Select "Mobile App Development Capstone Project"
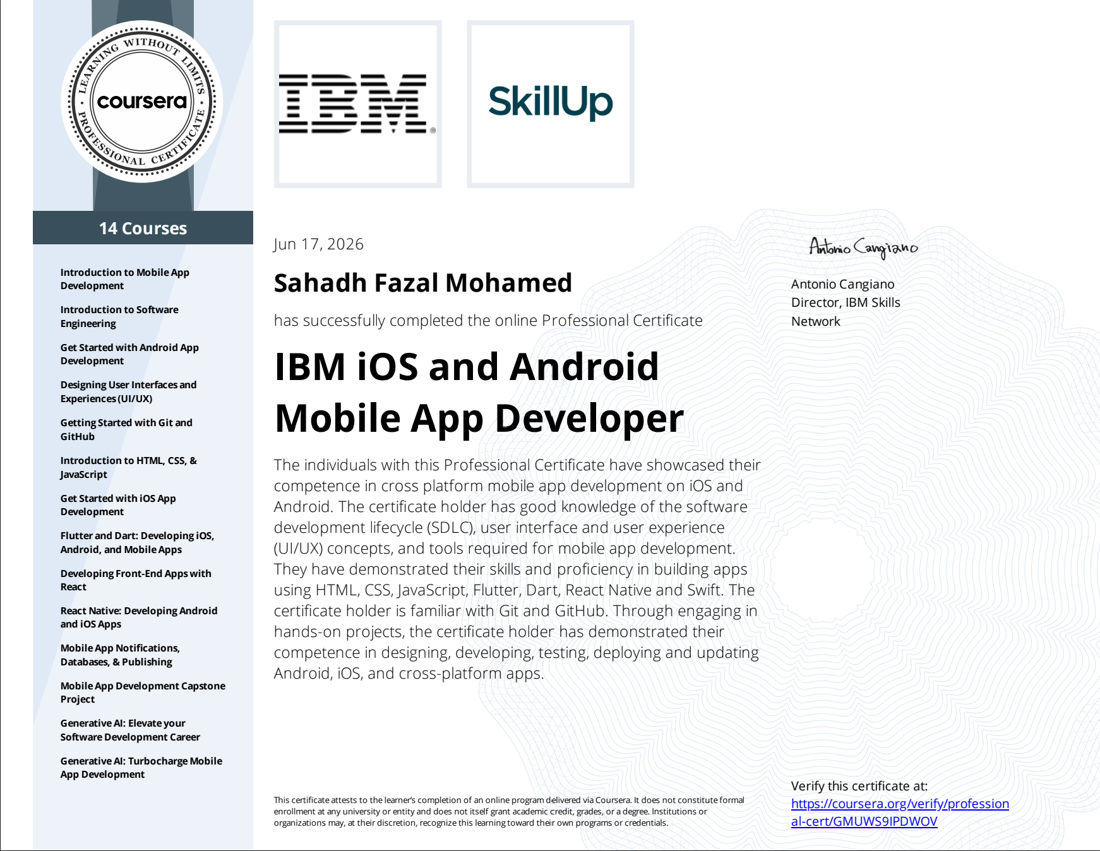Viewport: 1100px width, 851px height. click(143, 693)
